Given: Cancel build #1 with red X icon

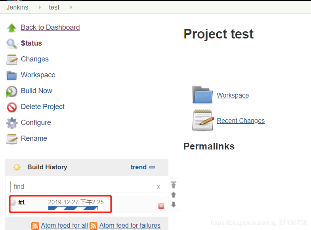Looking at the screenshot, I should point(161,206).
